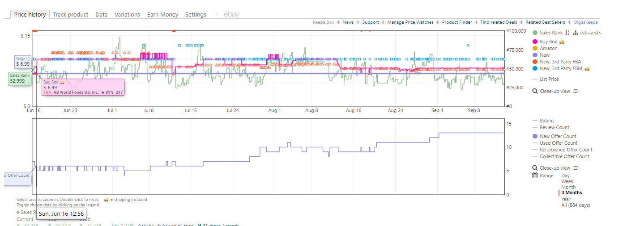Open the News link
This screenshot has width=627, height=226.
coord(348,22)
